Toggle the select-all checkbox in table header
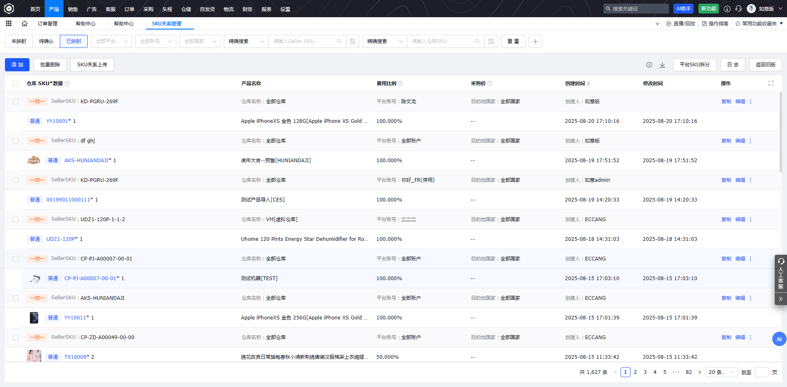Image resolution: width=787 pixels, height=387 pixels. [16, 84]
